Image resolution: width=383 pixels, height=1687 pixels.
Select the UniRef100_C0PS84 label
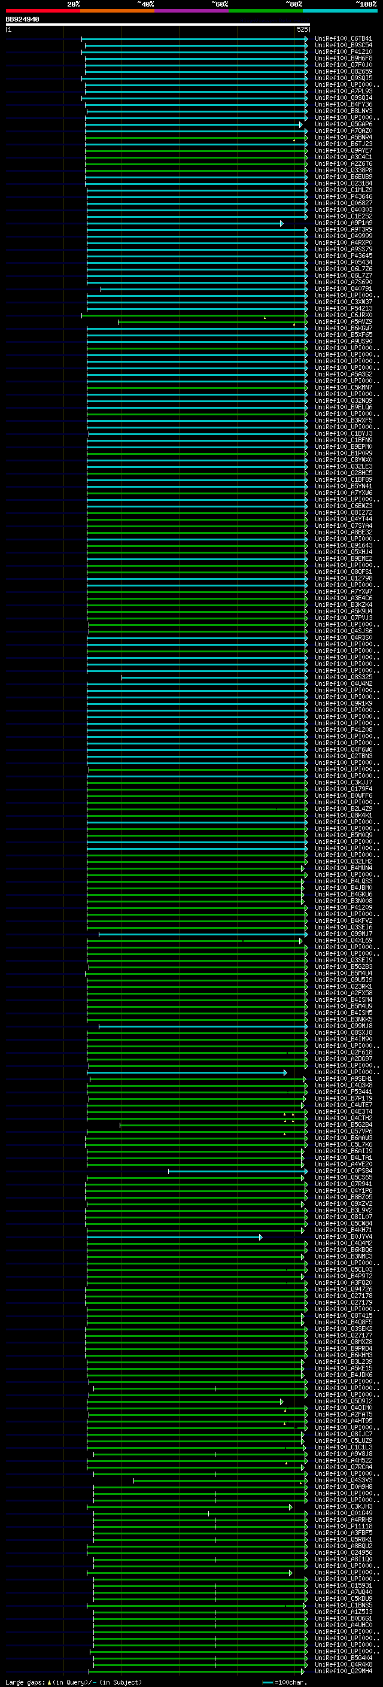pyautogui.click(x=344, y=1171)
